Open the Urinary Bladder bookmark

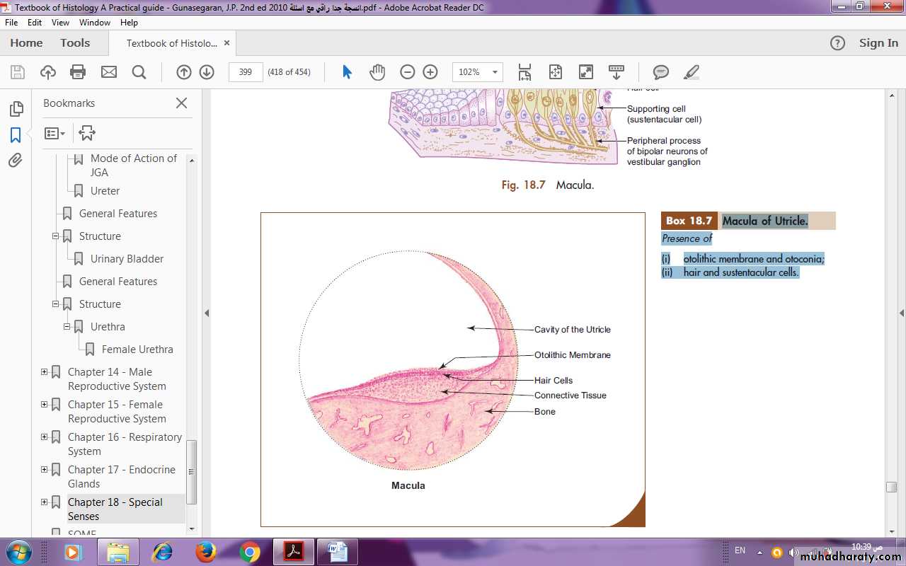point(127,259)
